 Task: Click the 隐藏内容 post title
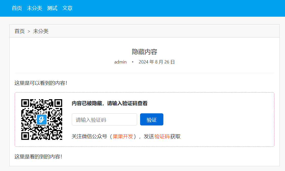pyautogui.click(x=144, y=52)
